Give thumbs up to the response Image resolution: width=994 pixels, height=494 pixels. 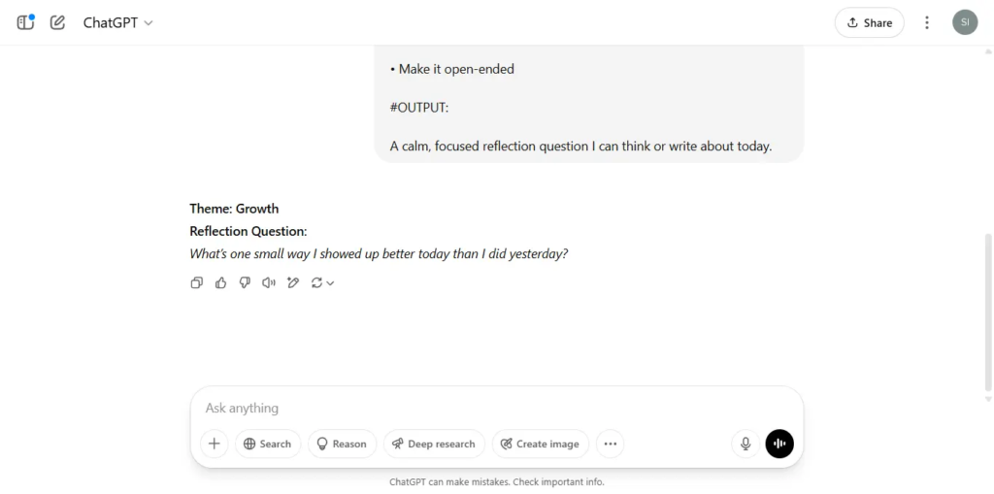coord(220,282)
